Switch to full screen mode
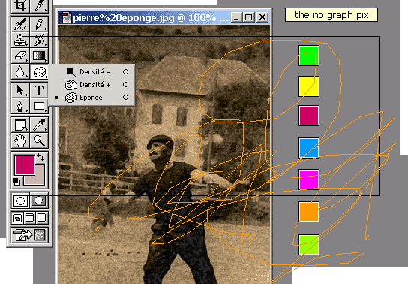The image size is (408, 284). pos(42,218)
